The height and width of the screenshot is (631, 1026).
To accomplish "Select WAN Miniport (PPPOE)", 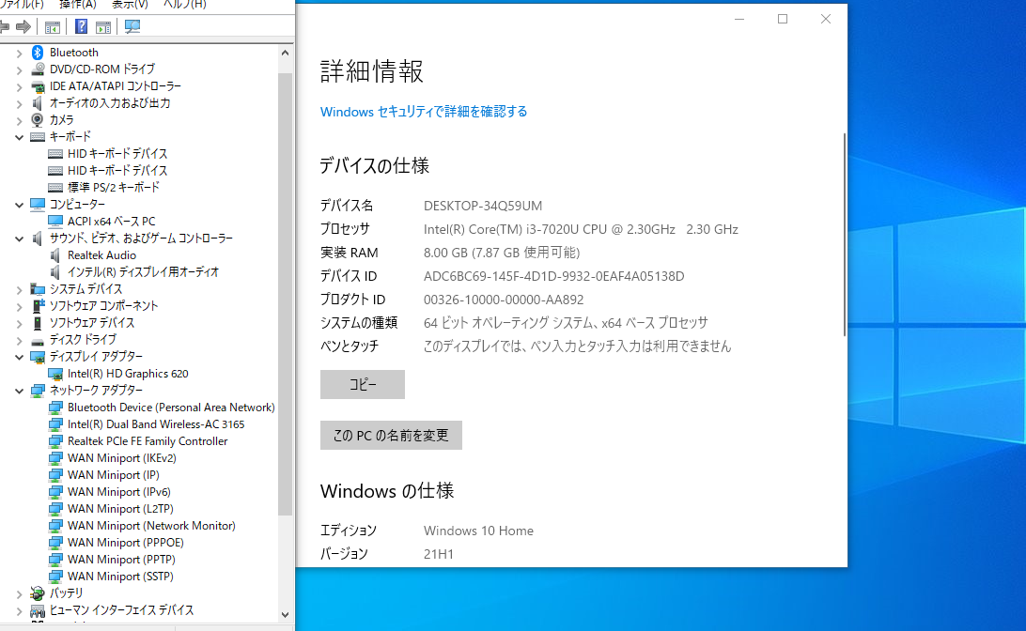I will click(126, 543).
